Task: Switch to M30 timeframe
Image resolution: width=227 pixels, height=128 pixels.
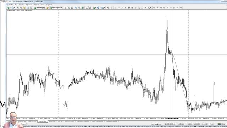Action: coord(164,8)
